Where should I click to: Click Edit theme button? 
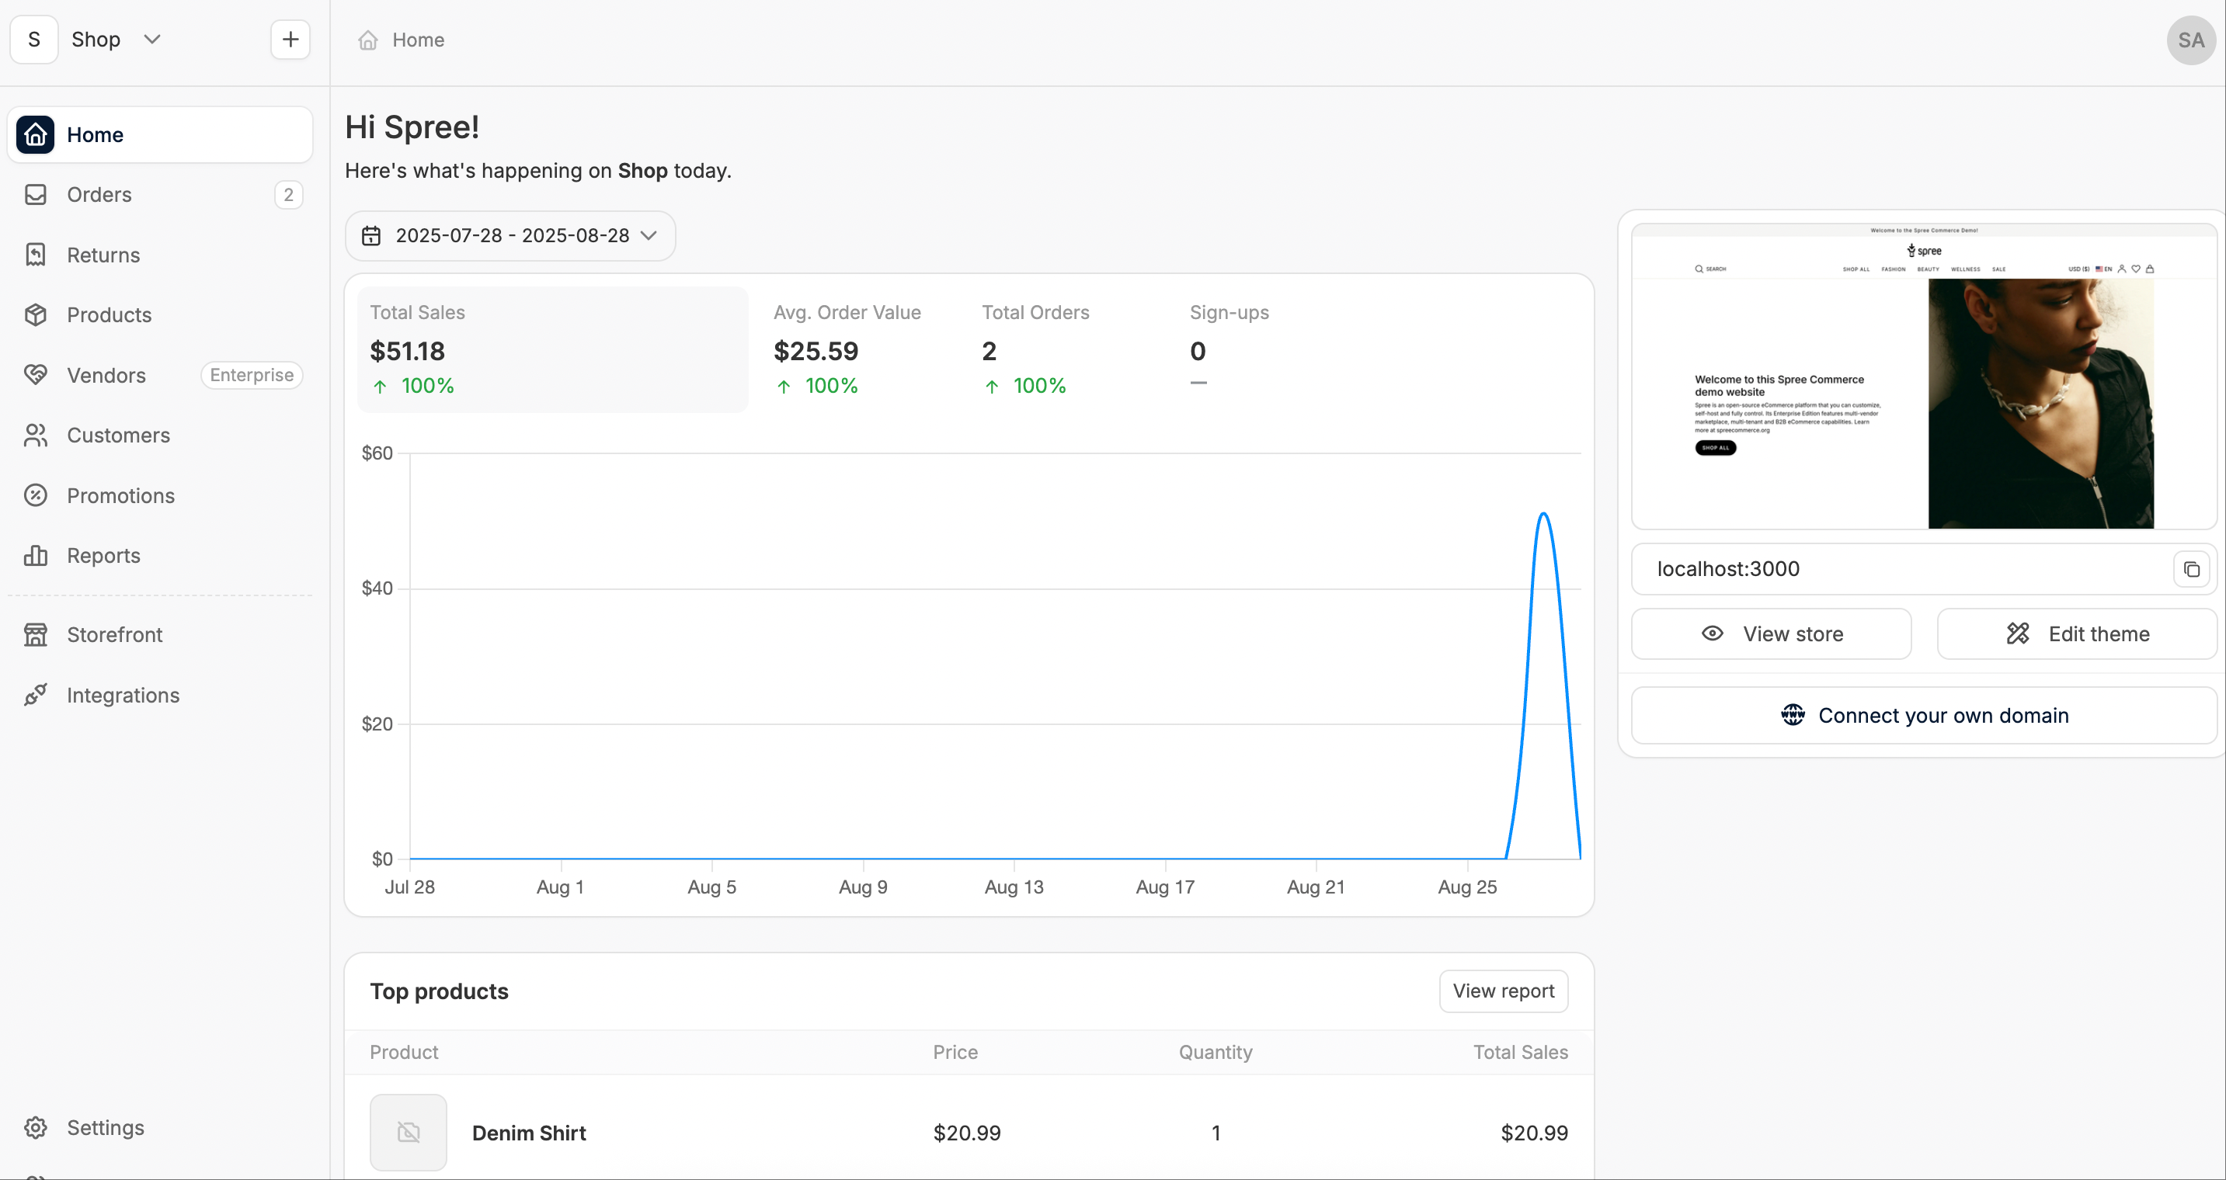click(x=2077, y=634)
